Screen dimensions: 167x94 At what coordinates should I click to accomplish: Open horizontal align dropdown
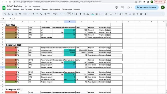tap(107, 14)
